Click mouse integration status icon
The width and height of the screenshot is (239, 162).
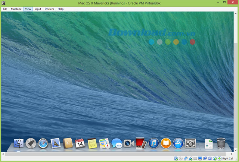tap(215, 159)
